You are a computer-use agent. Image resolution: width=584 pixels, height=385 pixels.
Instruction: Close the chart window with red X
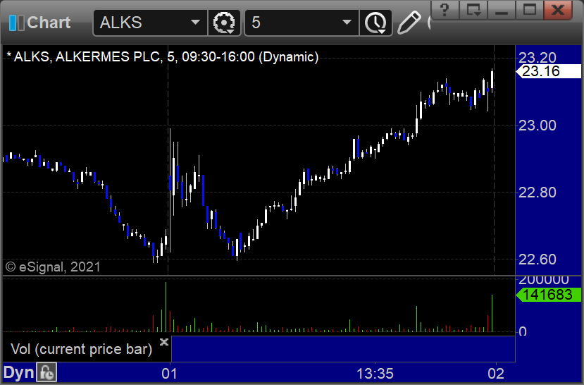pyautogui.click(x=557, y=10)
